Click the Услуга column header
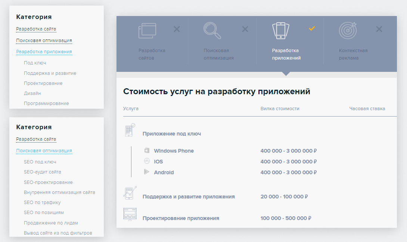The image size is (407, 242). coord(131,109)
